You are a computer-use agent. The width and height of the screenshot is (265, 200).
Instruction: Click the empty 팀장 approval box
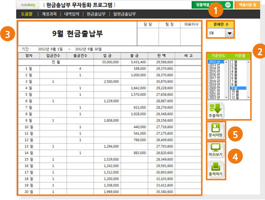(169, 37)
